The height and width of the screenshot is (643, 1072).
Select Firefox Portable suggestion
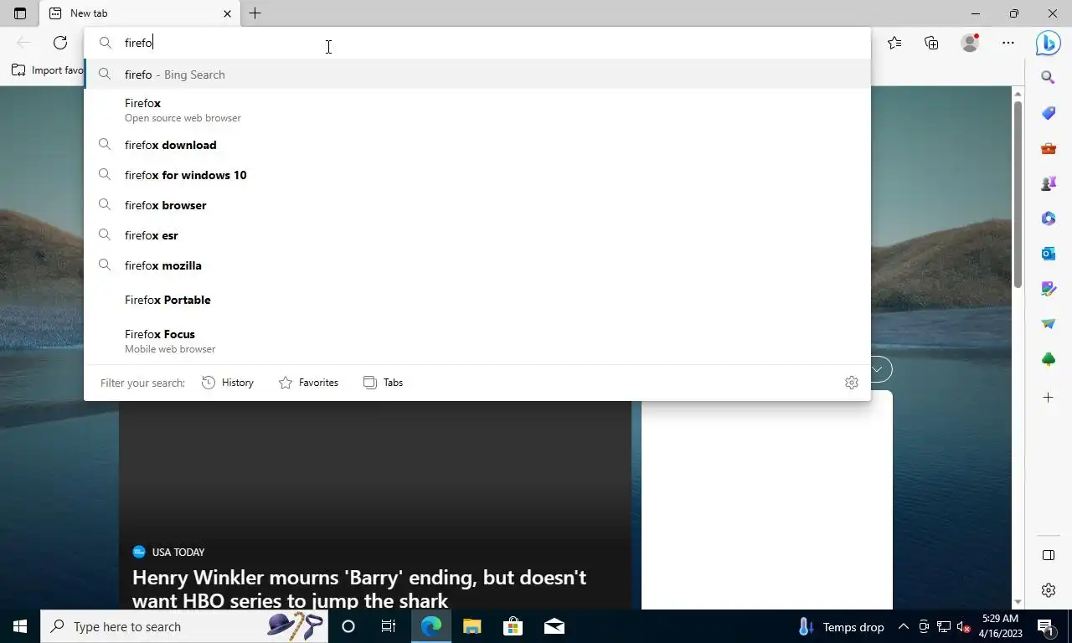(x=477, y=300)
